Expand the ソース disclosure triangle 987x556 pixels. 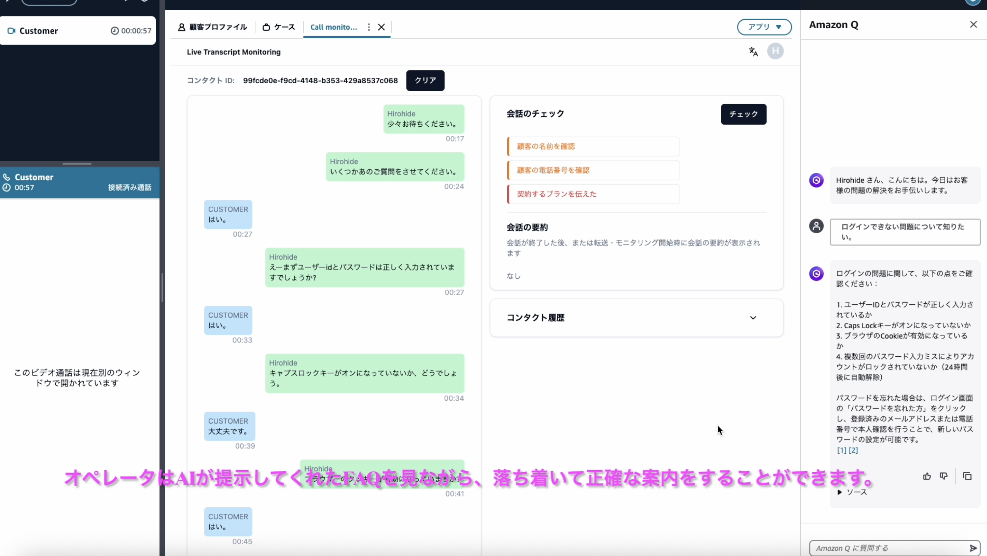pos(840,493)
